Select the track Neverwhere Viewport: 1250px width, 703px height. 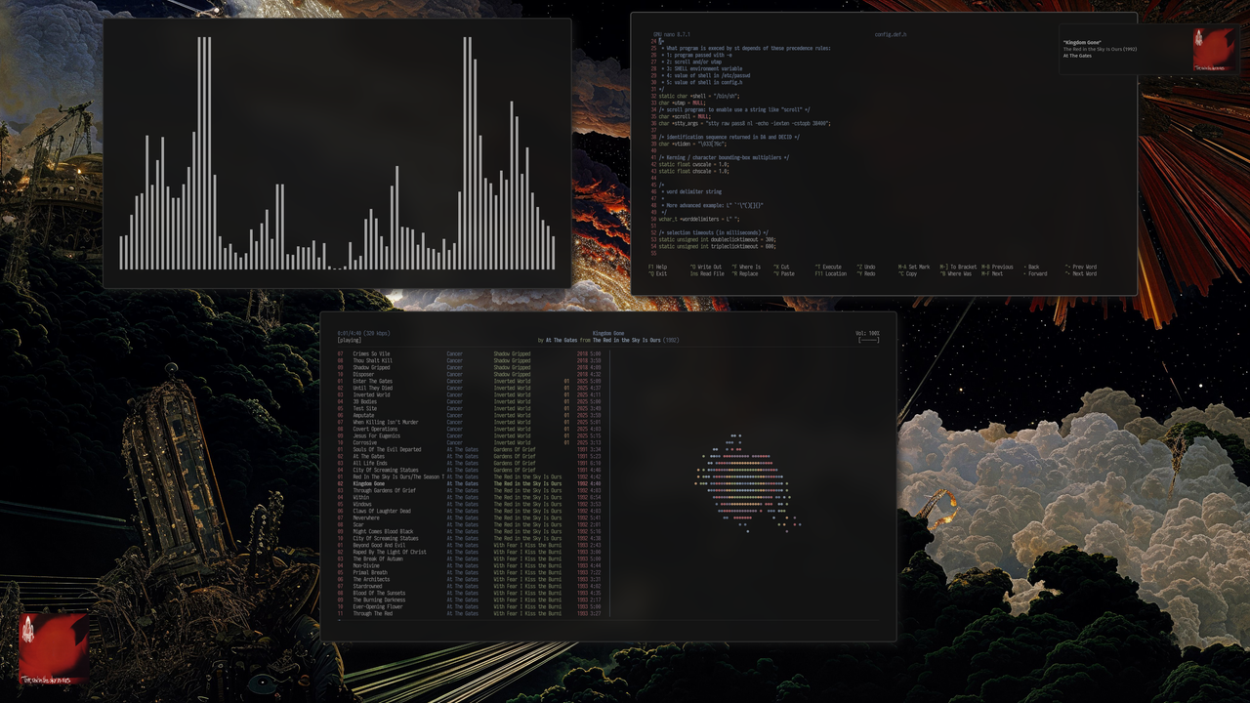tap(469, 517)
